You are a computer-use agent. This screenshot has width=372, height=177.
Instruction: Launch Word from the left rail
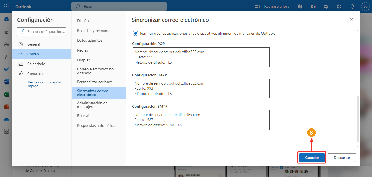(7, 82)
